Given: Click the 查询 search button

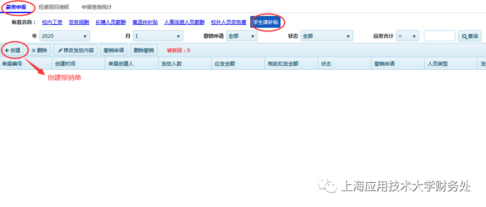Looking at the screenshot, I should (470, 36).
